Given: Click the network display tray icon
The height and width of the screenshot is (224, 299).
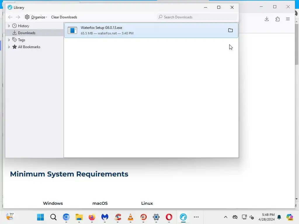Looking at the screenshot, I should [244, 217].
